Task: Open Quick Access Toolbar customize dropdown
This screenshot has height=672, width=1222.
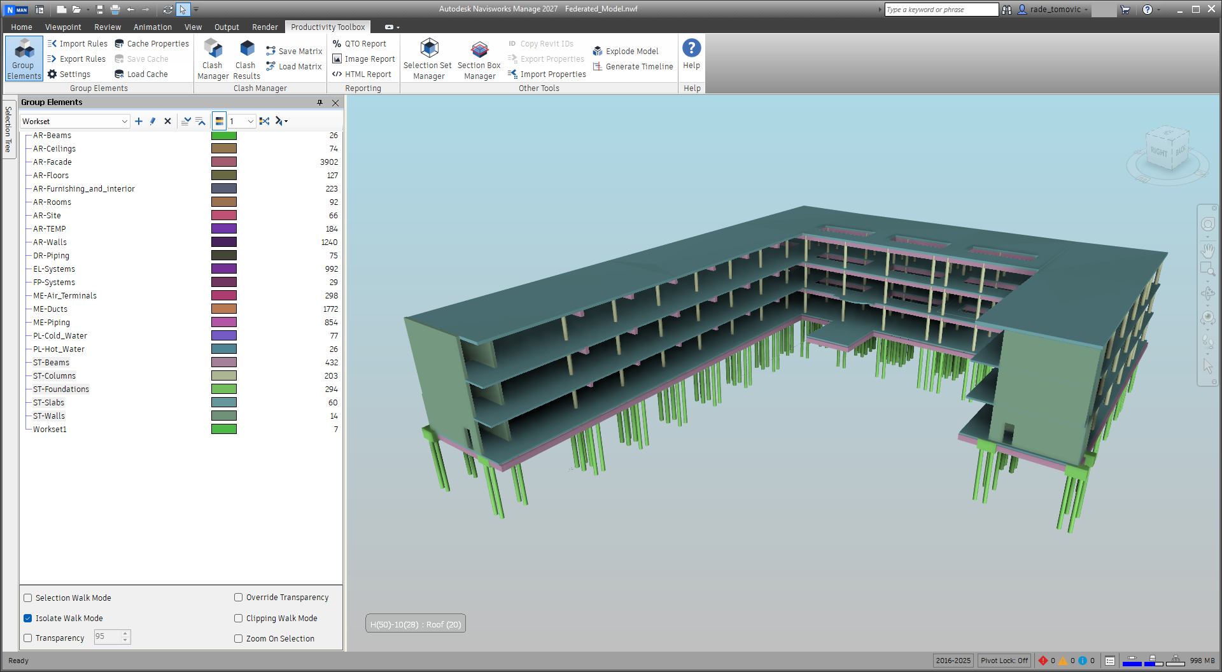Action: point(196,10)
